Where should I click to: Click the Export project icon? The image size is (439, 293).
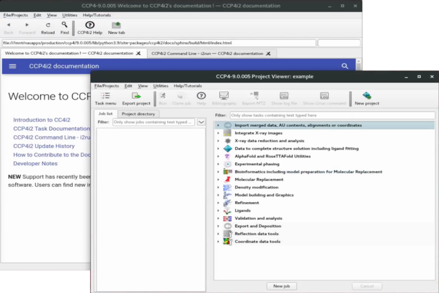coord(136,98)
